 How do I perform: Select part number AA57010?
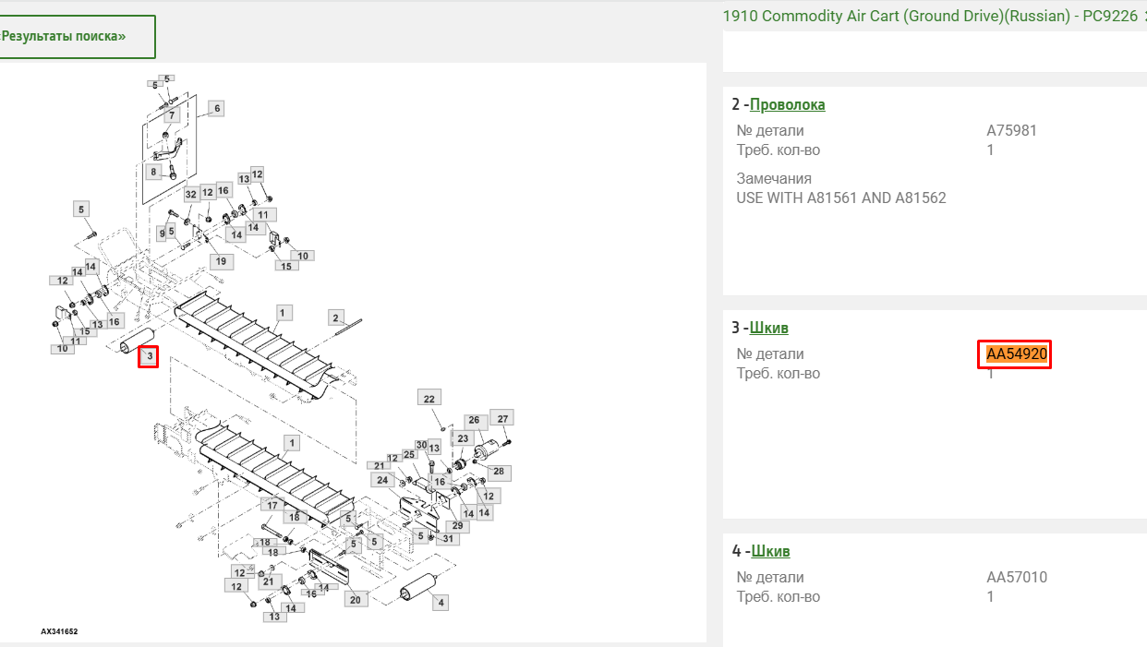coord(1017,577)
